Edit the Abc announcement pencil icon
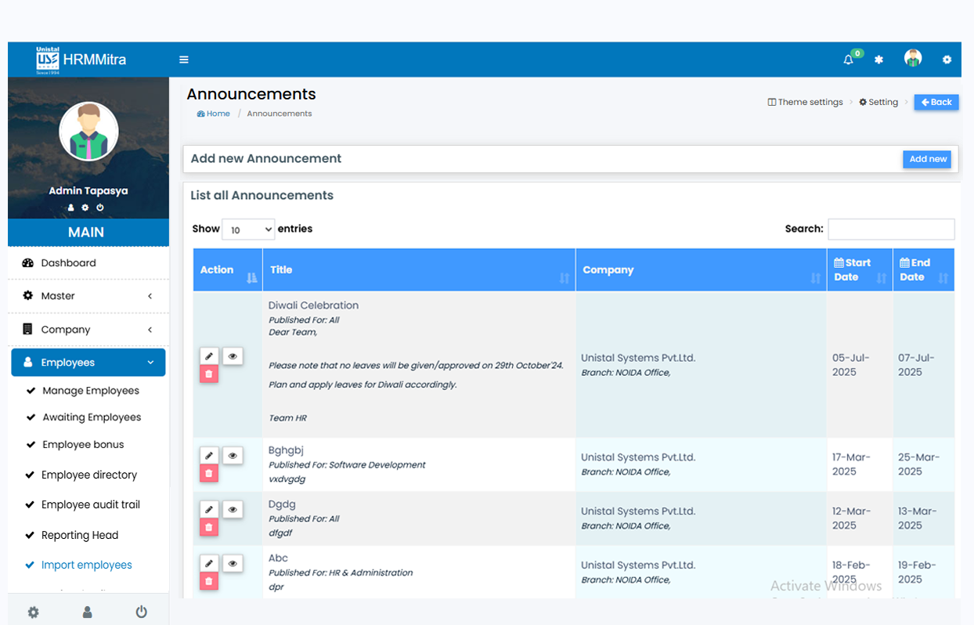This screenshot has width=974, height=625. [209, 563]
